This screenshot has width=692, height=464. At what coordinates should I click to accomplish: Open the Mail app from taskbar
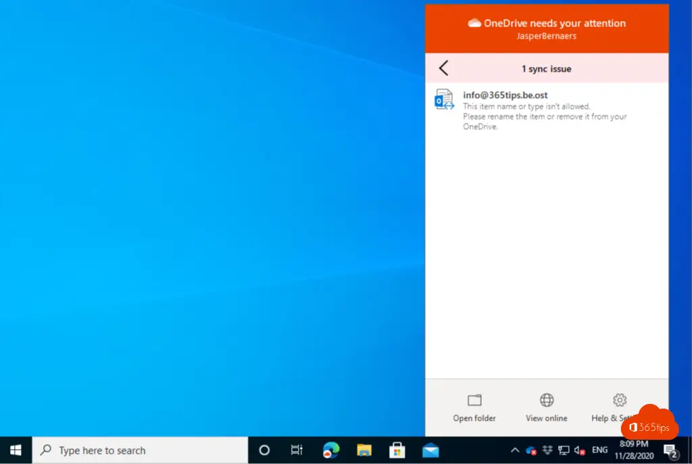(430, 450)
